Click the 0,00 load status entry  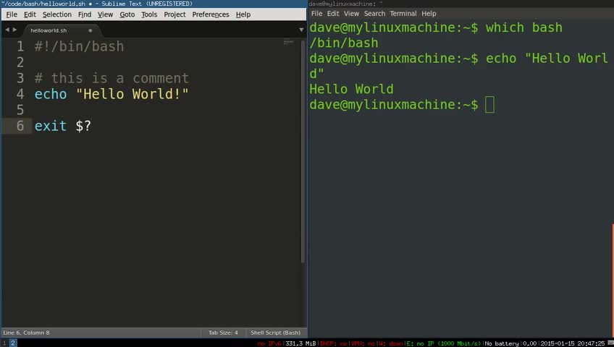[x=529, y=343]
